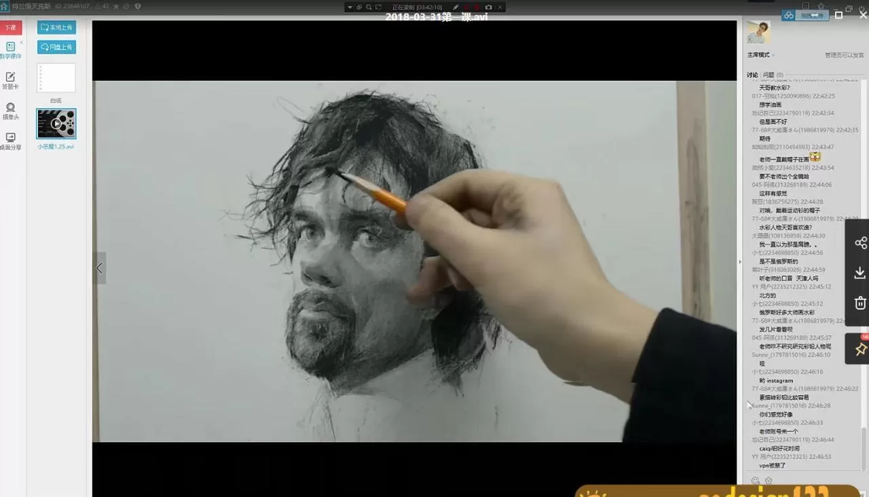The width and height of the screenshot is (869, 497).
Task: Favorite the channel with the star icon
Action: (x=116, y=6)
